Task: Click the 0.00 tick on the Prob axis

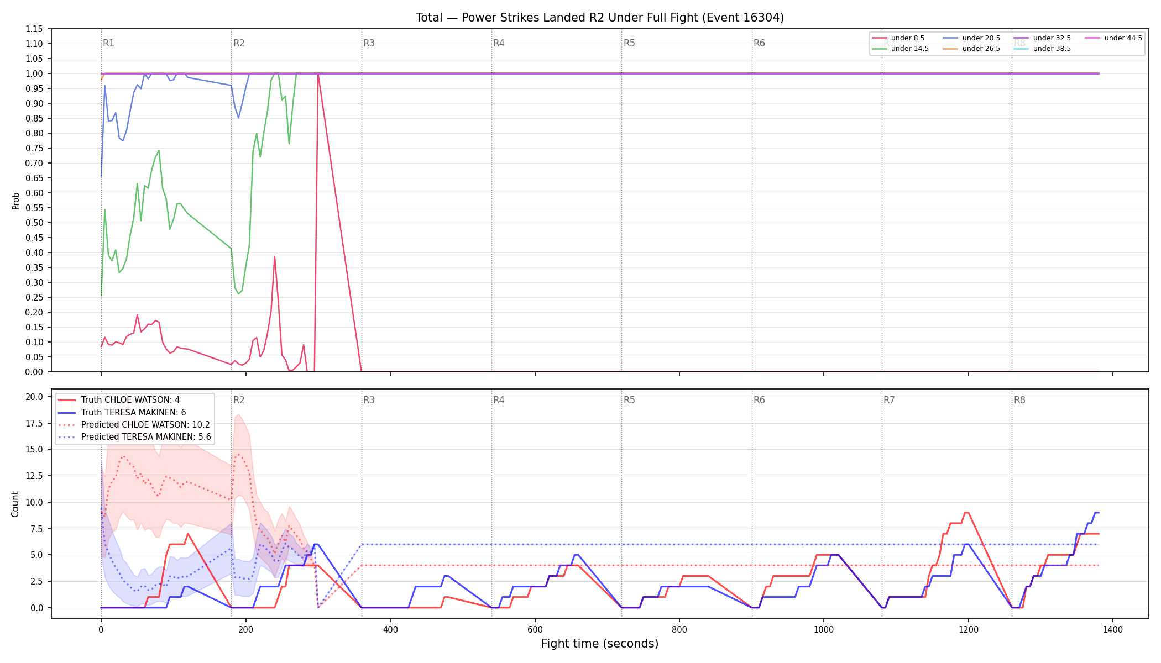Action: click(34, 372)
